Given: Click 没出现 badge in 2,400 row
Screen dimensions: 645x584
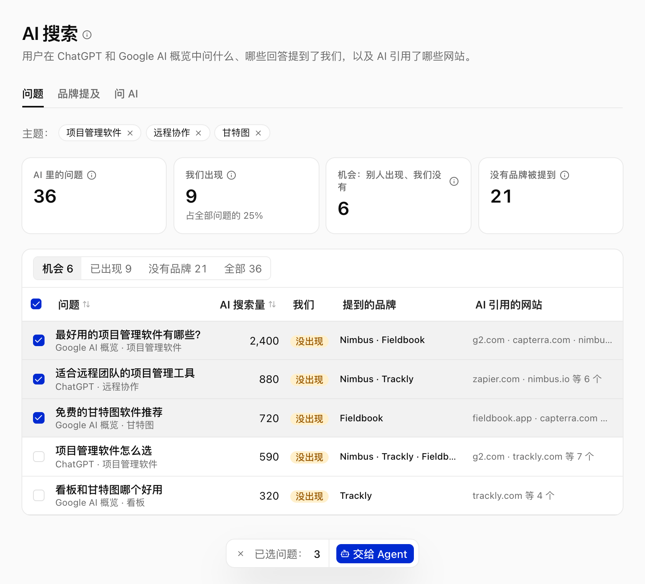Looking at the screenshot, I should pyautogui.click(x=309, y=341).
